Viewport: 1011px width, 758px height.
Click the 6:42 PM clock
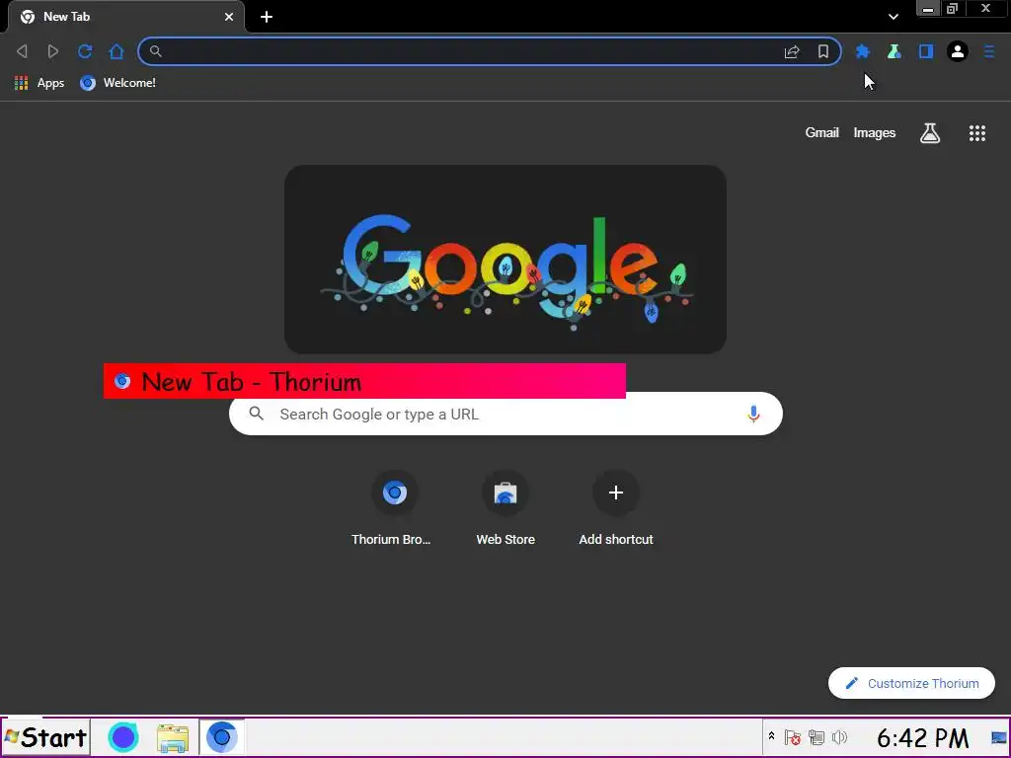click(923, 738)
